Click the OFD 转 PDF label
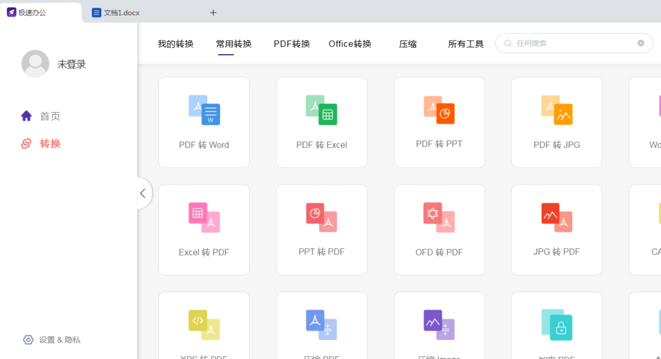 pyautogui.click(x=439, y=252)
